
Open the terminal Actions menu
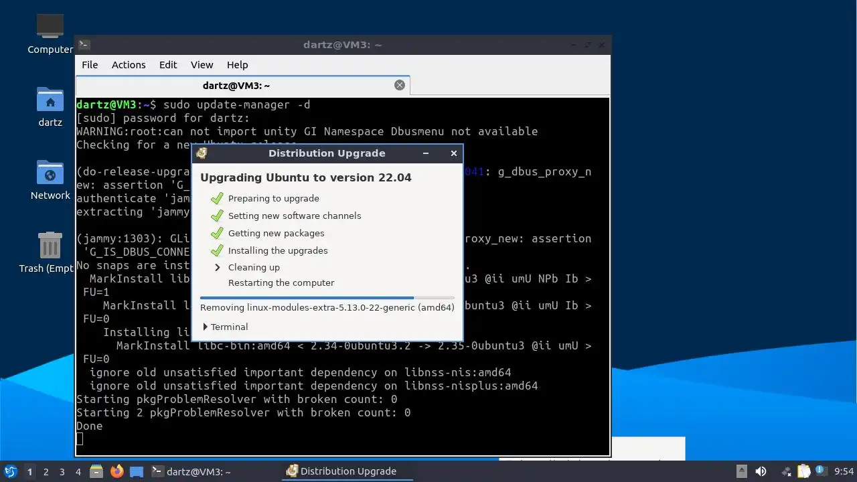(x=129, y=65)
